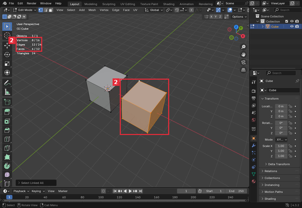Screen dimensions: 302x208
Task: Pick the Annotate pencil tool
Action: pos(7,83)
